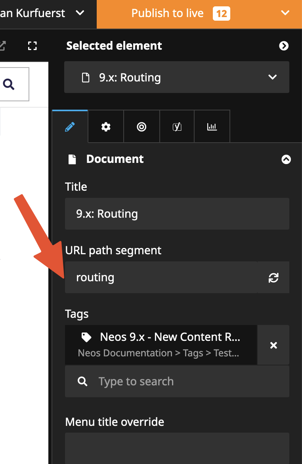
Task: Expand the 9.x: Routing element dropdown
Action: (272, 77)
